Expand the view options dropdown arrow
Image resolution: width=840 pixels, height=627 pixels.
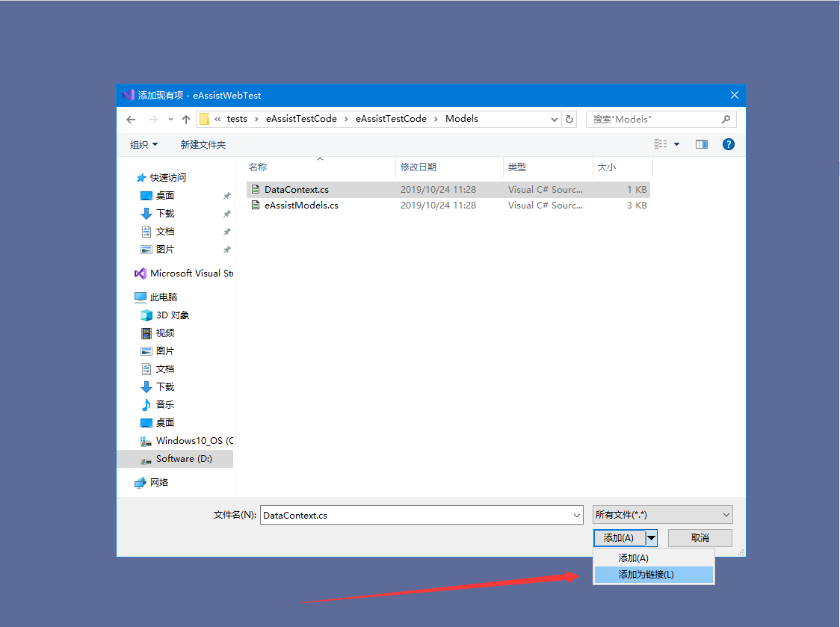coord(676,144)
